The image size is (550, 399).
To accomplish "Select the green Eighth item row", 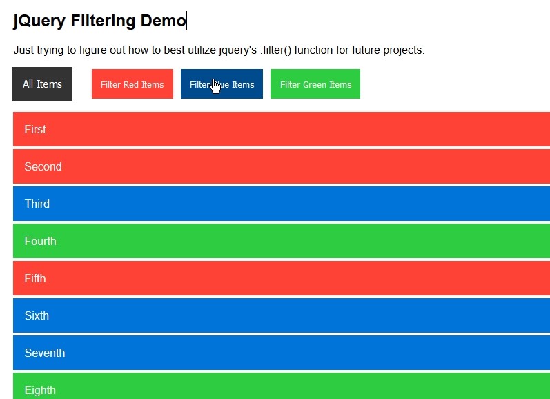I will tap(281, 388).
